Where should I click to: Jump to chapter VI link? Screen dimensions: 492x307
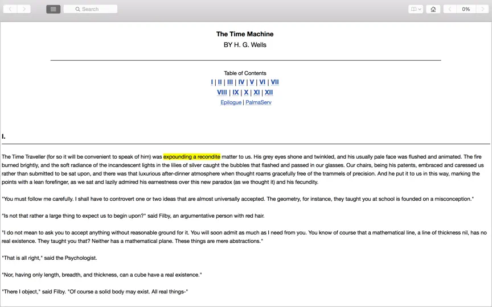coord(263,82)
